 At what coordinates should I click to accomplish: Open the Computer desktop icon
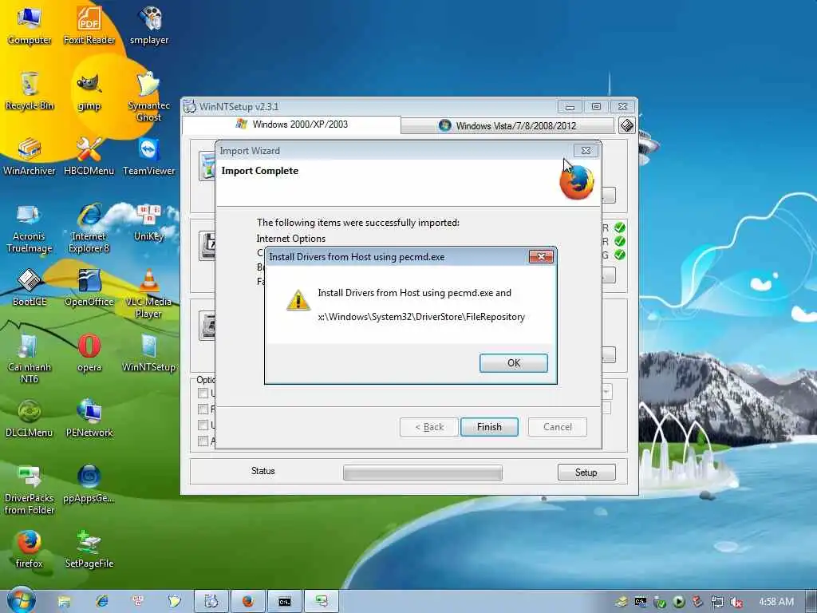click(30, 25)
